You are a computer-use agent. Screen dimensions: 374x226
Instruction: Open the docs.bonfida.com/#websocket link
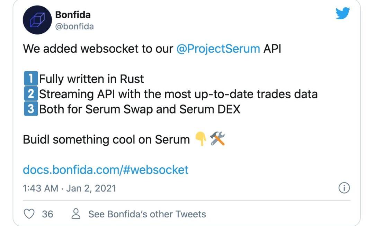point(106,170)
